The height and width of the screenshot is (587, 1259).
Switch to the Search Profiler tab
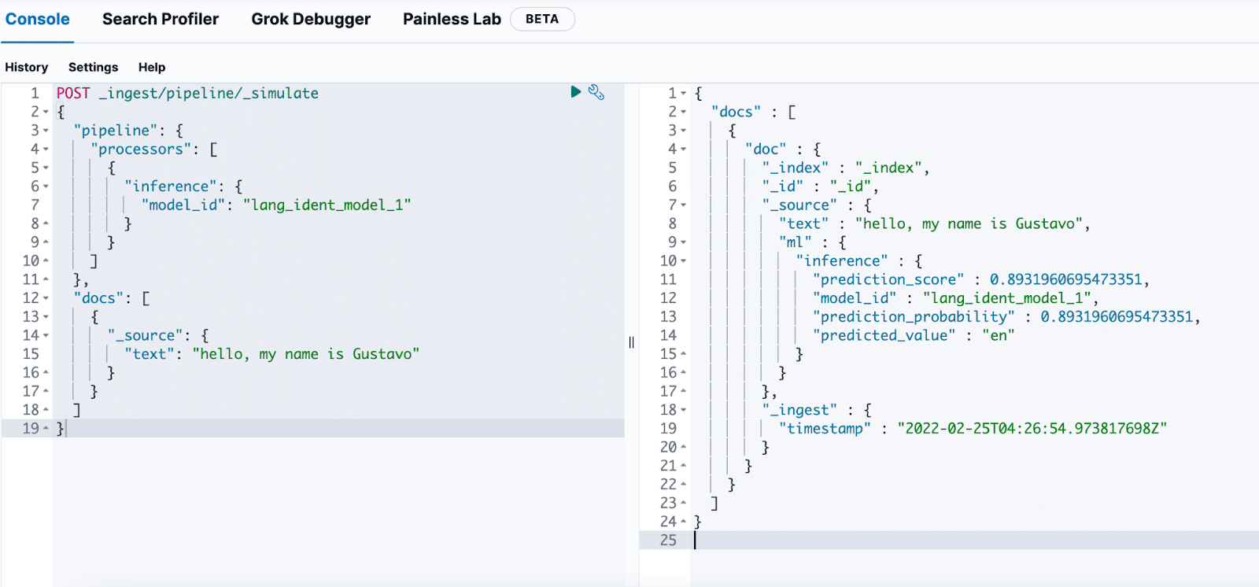(x=161, y=19)
